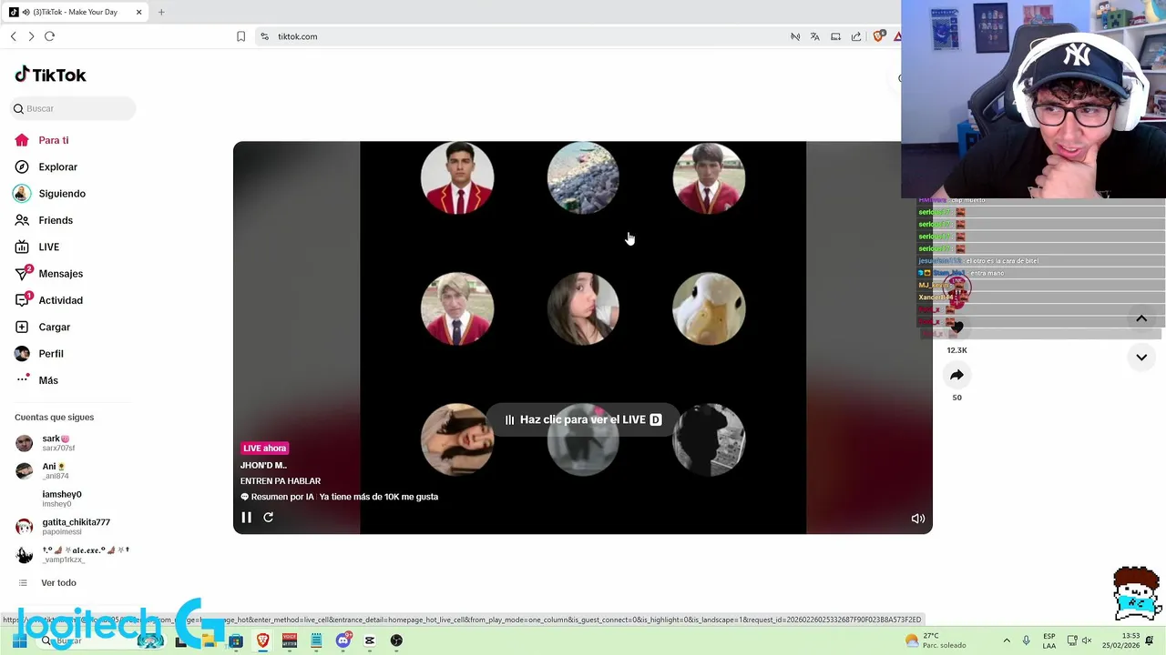
Task: Open followed account gatita_chikita777
Action: pos(75,527)
